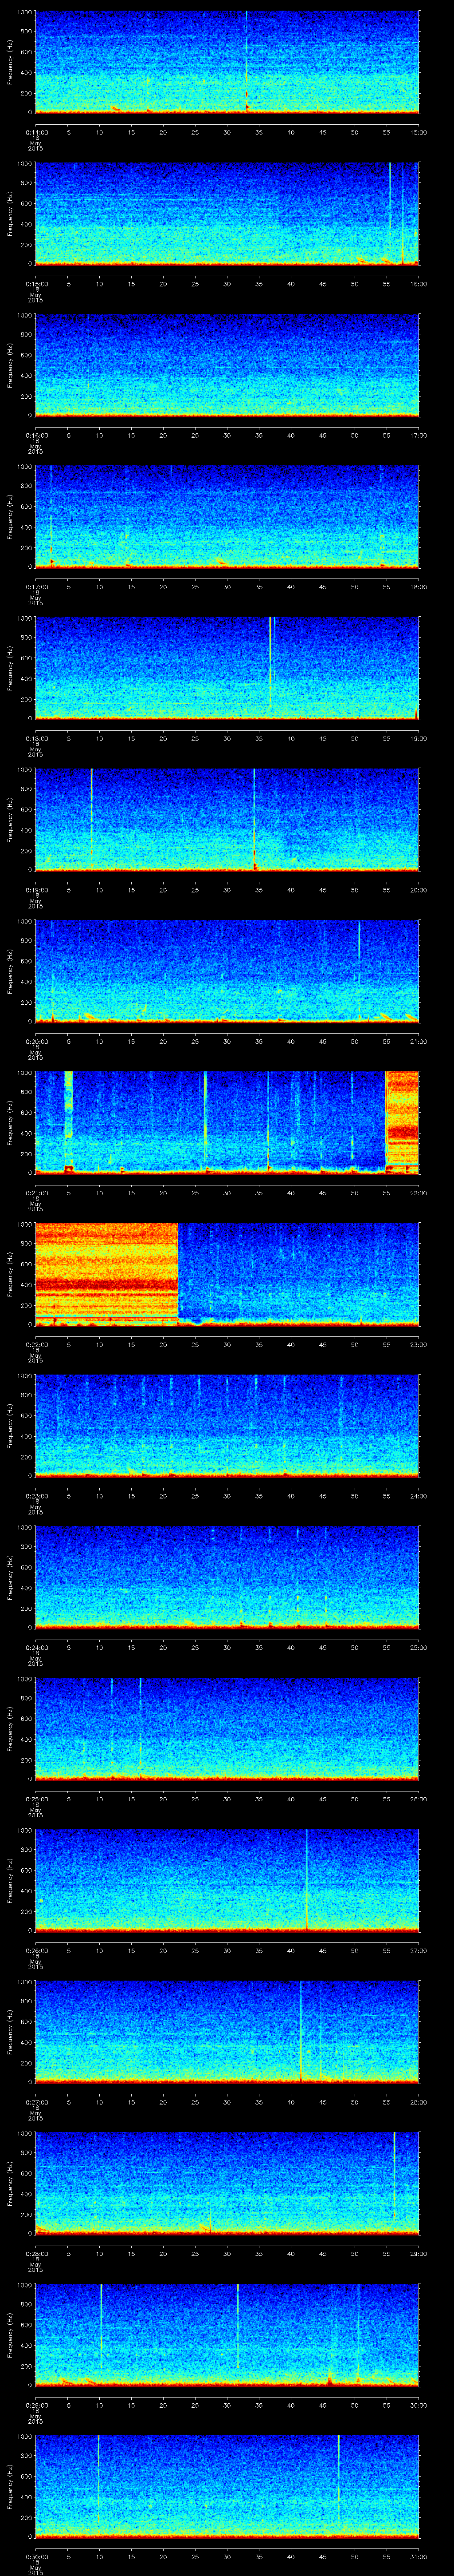
Task: Click the 25:00 end time label
Action: click(418, 1648)
